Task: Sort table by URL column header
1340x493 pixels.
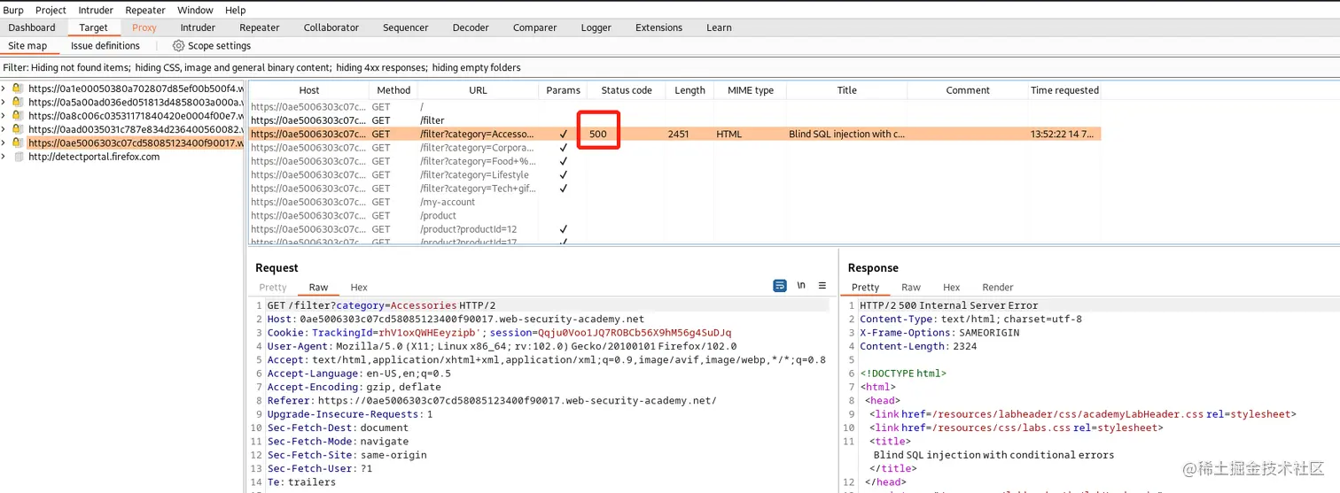Action: [x=478, y=90]
